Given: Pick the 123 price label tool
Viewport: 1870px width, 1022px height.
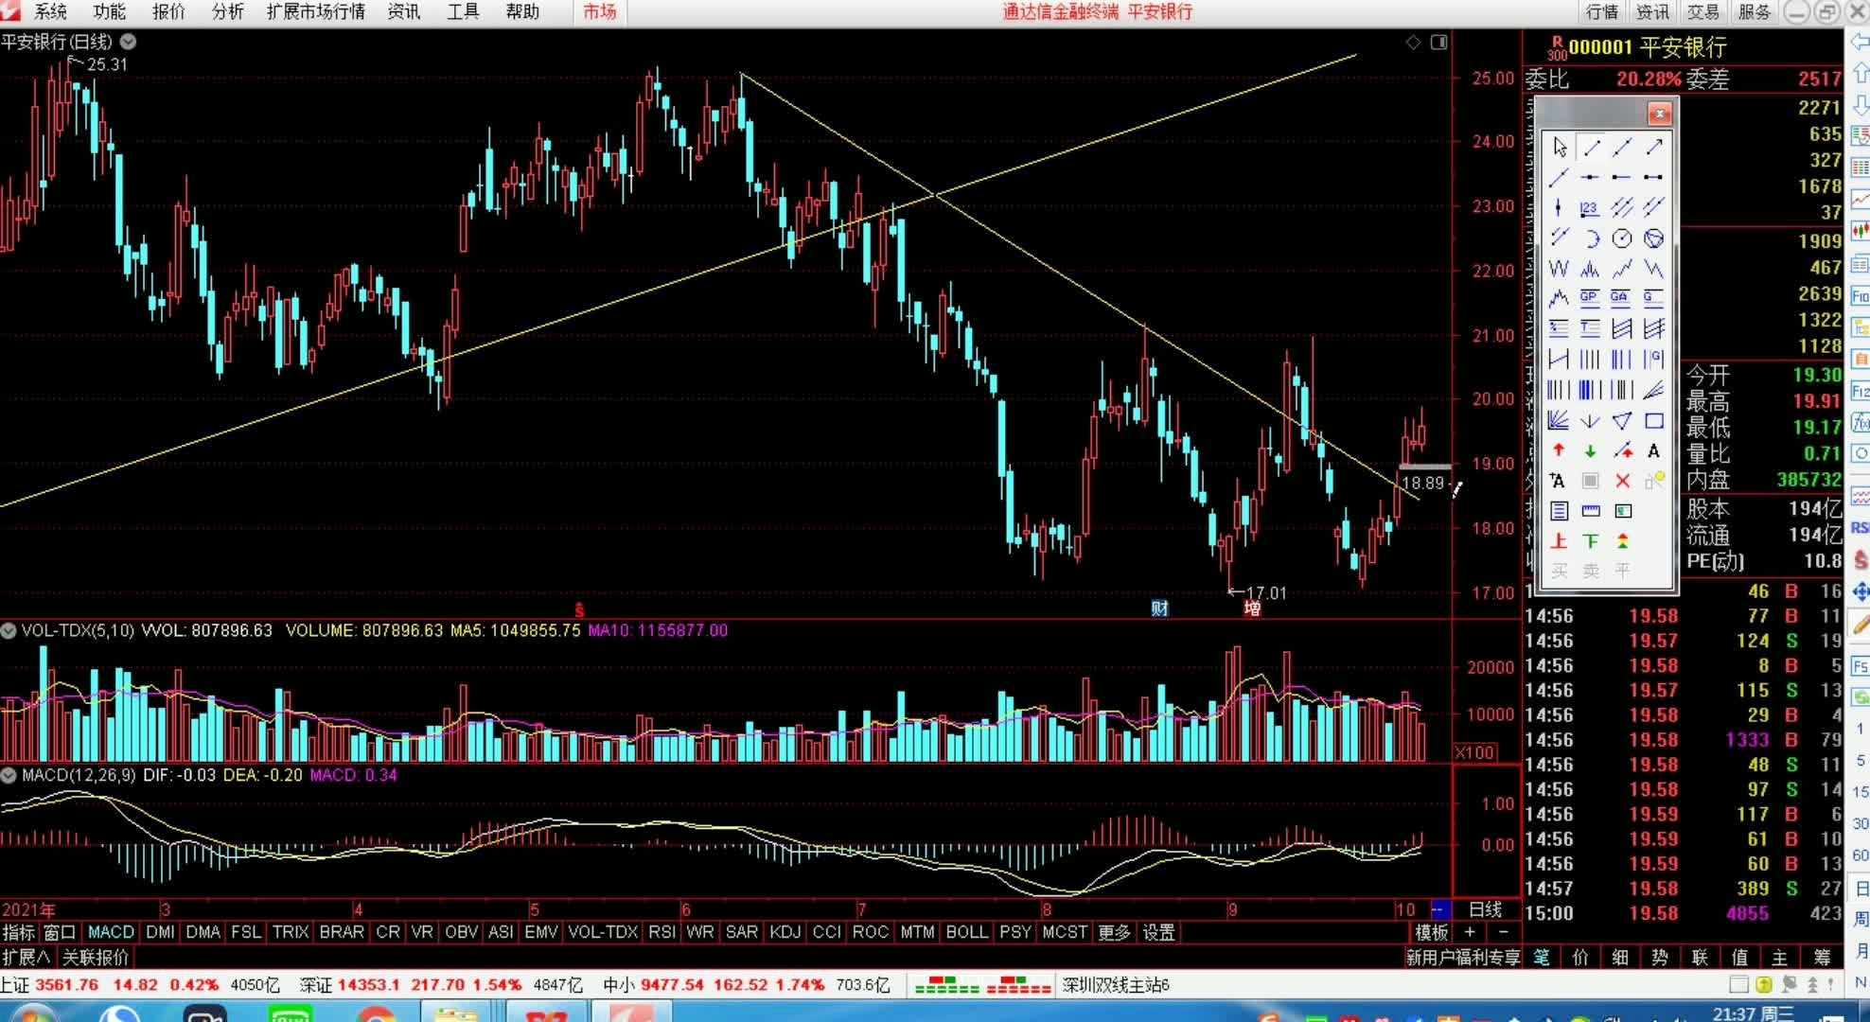Looking at the screenshot, I should [x=1591, y=208].
